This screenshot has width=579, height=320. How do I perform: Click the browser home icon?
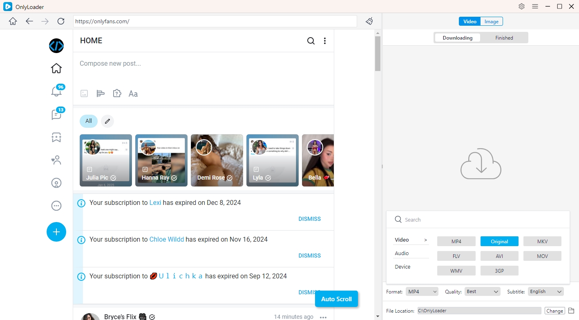tap(13, 21)
